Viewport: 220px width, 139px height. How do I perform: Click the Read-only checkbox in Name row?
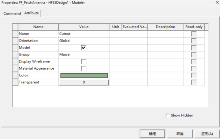pos(194,34)
